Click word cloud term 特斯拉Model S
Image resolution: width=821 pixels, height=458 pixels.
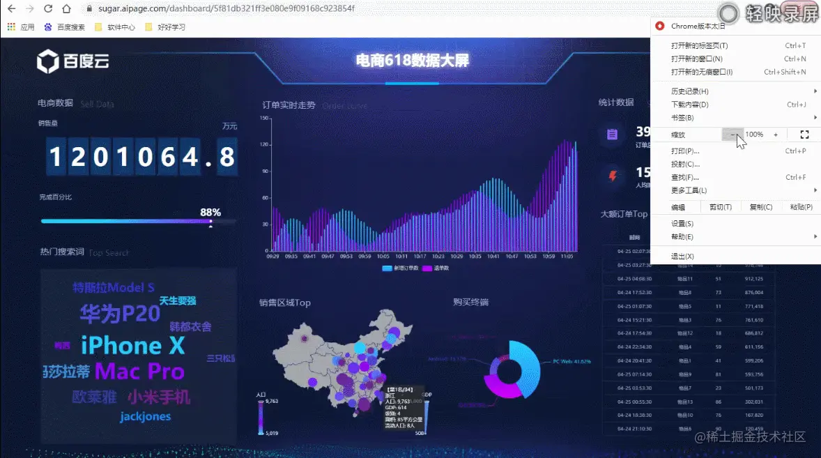pos(113,287)
